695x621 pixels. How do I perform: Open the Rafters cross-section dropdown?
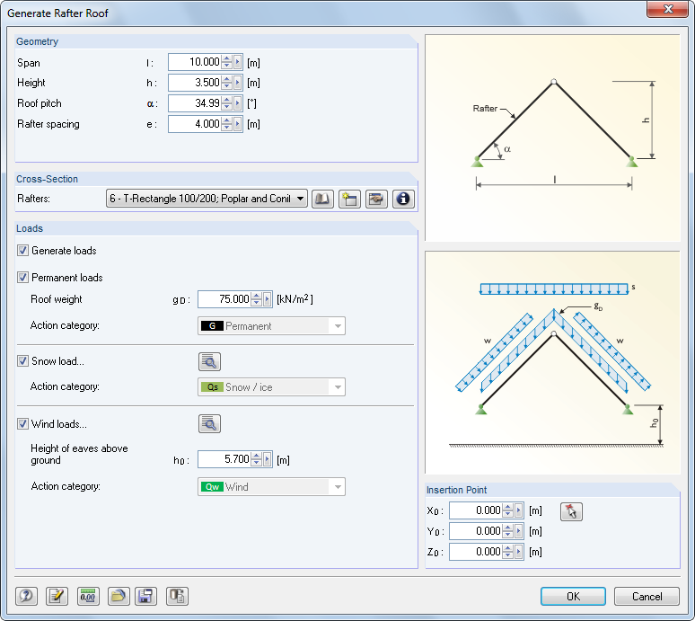coord(207,199)
